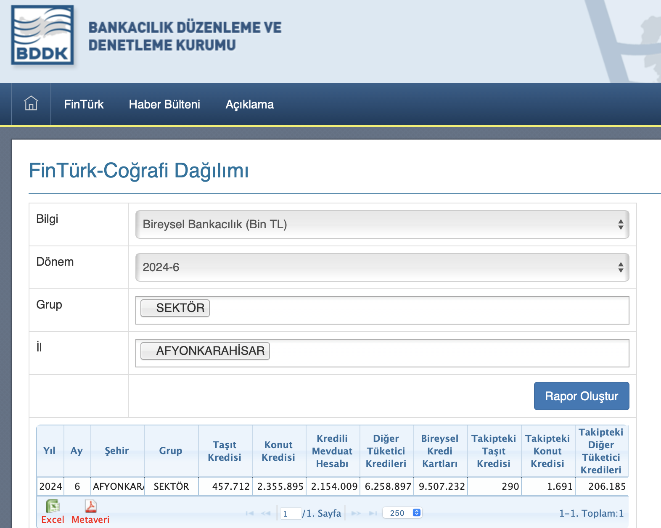Image resolution: width=661 pixels, height=528 pixels.
Task: Go to the previous page arrow
Action: click(x=266, y=513)
